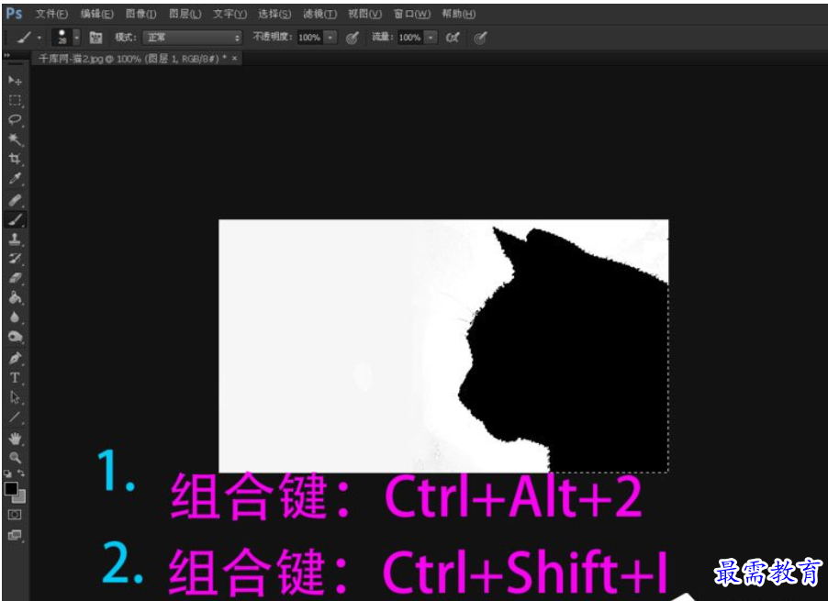Select the Crop tool
The width and height of the screenshot is (828, 601).
click(15, 159)
